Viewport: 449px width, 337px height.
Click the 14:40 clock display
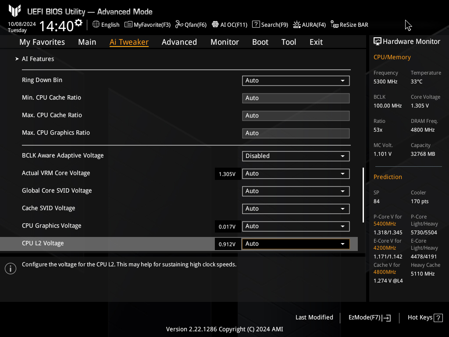[57, 26]
